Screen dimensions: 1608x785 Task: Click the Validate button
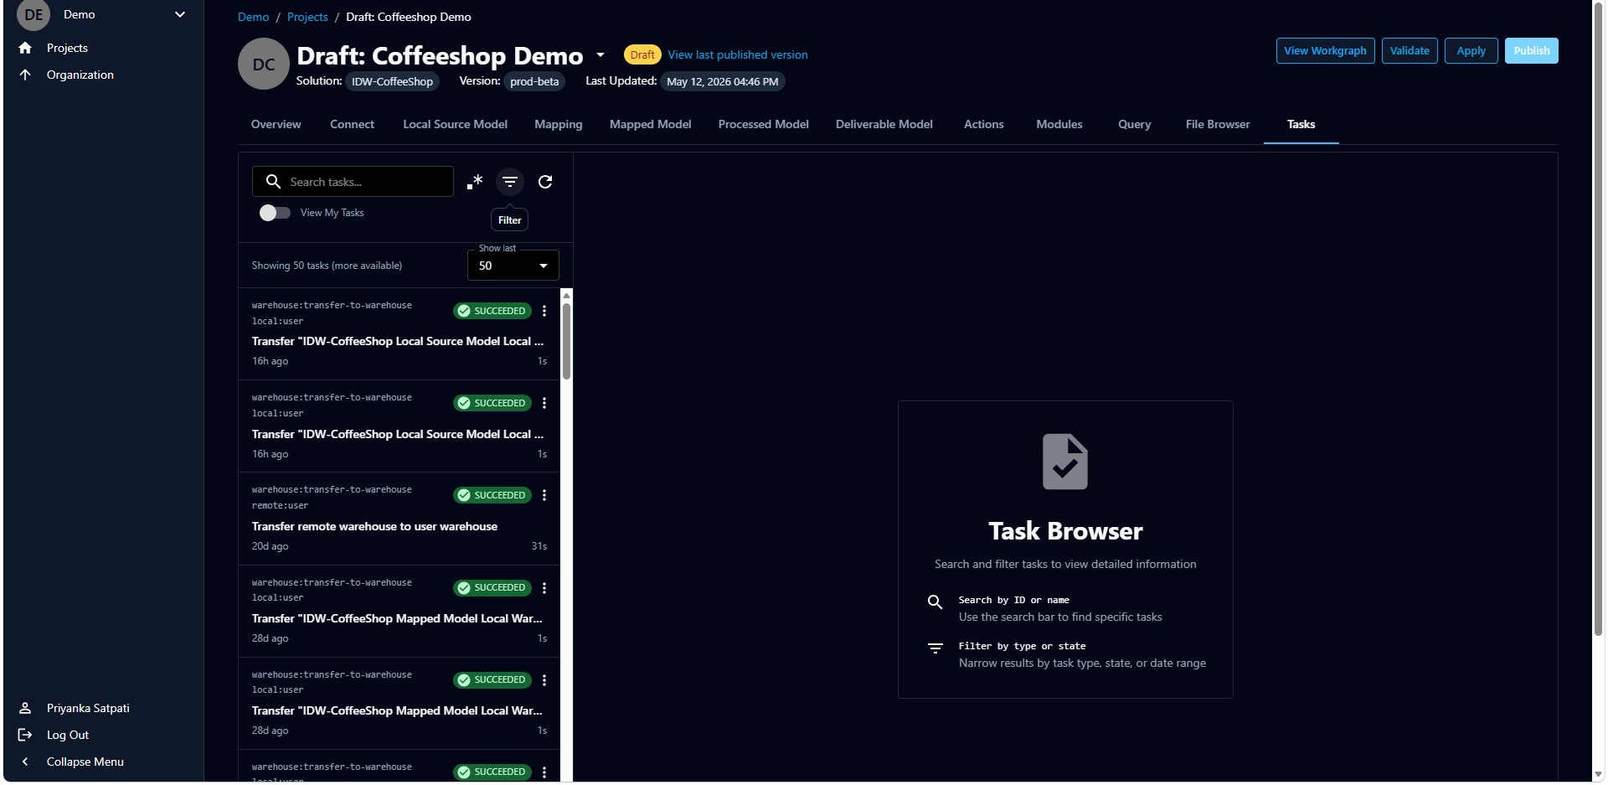tap(1410, 50)
